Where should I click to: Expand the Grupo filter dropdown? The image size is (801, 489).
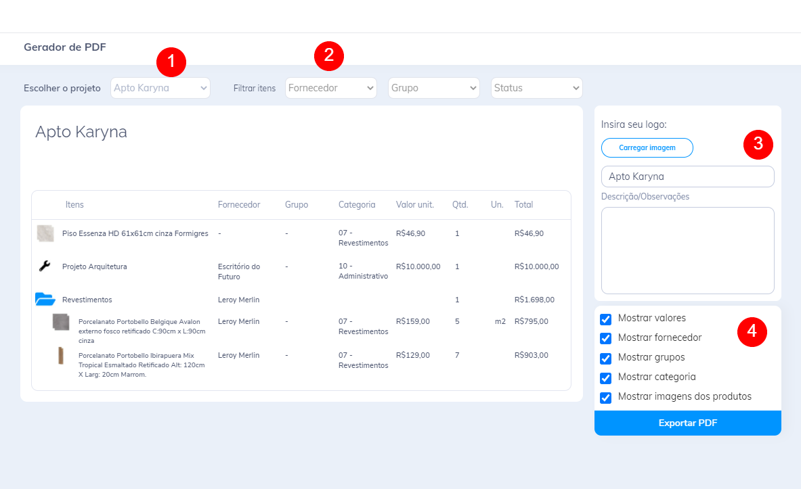click(434, 88)
